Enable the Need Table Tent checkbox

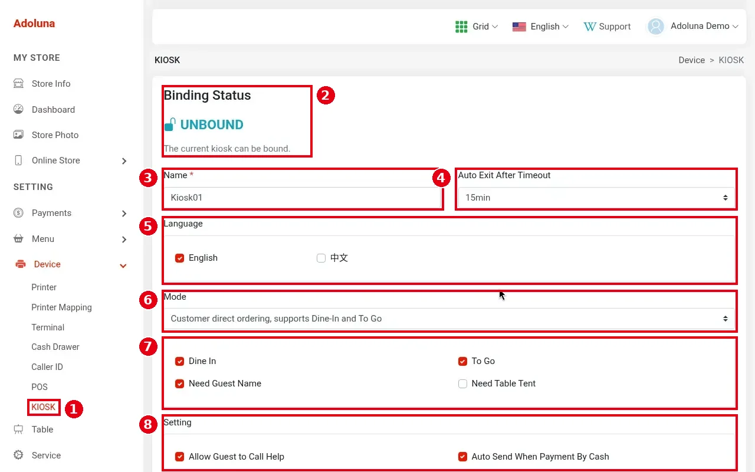click(463, 383)
